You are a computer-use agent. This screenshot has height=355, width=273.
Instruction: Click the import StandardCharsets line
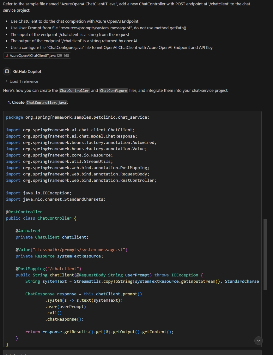click(x=56, y=199)
